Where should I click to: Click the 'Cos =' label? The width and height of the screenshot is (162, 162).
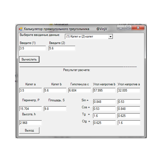point(86,107)
